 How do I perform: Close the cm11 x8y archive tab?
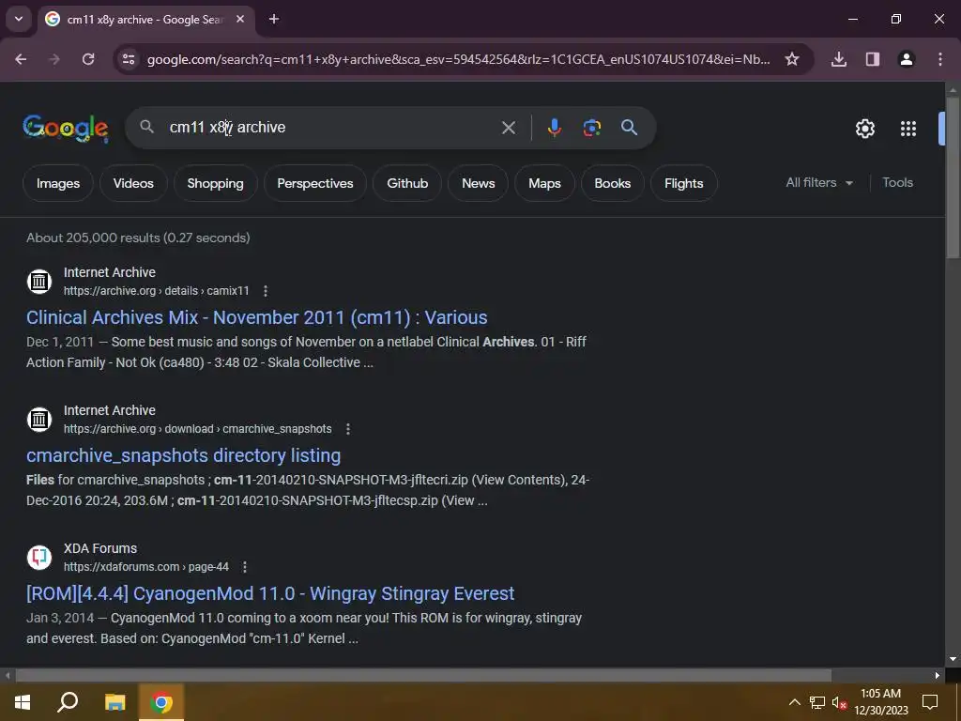pos(240,20)
